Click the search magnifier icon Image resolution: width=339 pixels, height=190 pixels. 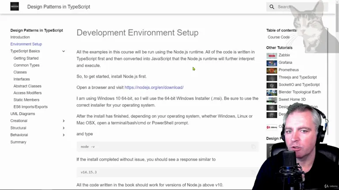tap(272, 7)
